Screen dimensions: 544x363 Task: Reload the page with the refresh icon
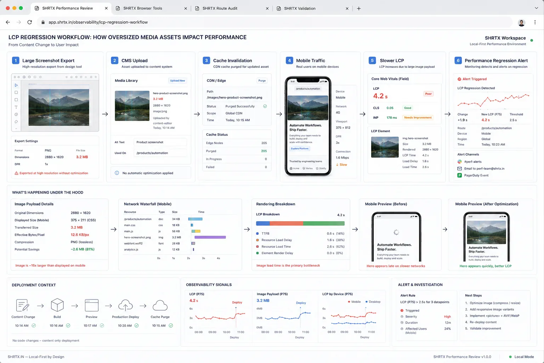point(30,22)
